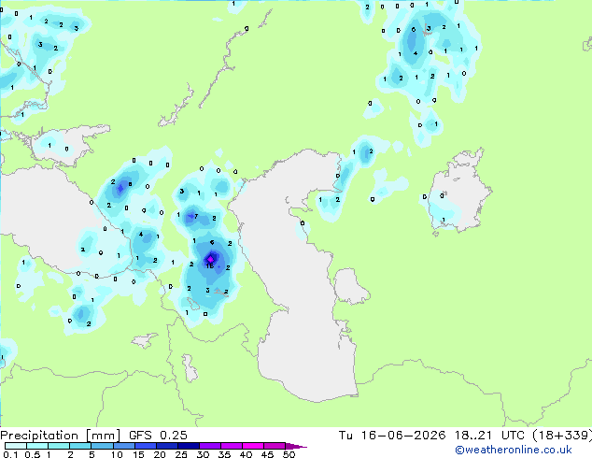The image size is (592, 458).
Task: Select the 25–30 mm dark navy legend swatch
Action: pyautogui.click(x=188, y=446)
